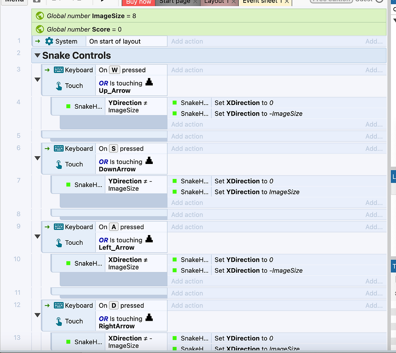Click SnakeHead green icon in XDirection ≠ -ImageSize condition
396x353 pixels.
point(68,342)
